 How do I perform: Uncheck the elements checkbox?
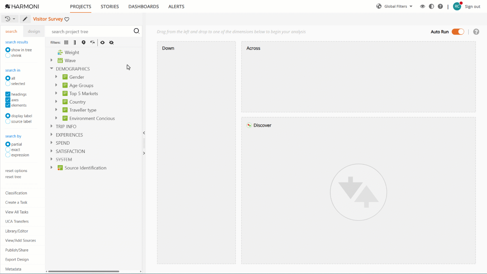pyautogui.click(x=8, y=105)
